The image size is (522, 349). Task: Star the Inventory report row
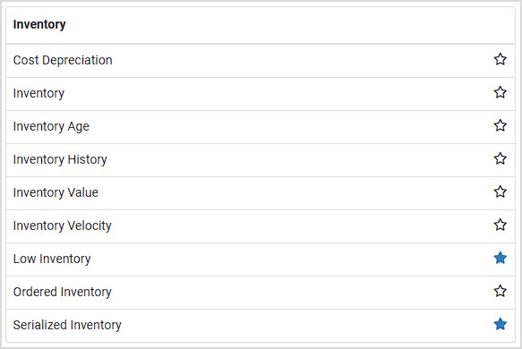(x=500, y=92)
